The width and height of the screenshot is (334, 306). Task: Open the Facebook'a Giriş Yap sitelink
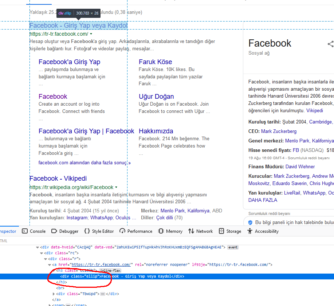[x=70, y=62]
